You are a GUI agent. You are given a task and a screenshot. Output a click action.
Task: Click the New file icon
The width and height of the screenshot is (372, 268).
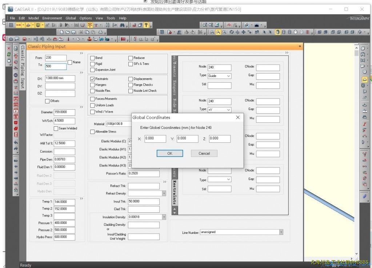(x=62, y=32)
